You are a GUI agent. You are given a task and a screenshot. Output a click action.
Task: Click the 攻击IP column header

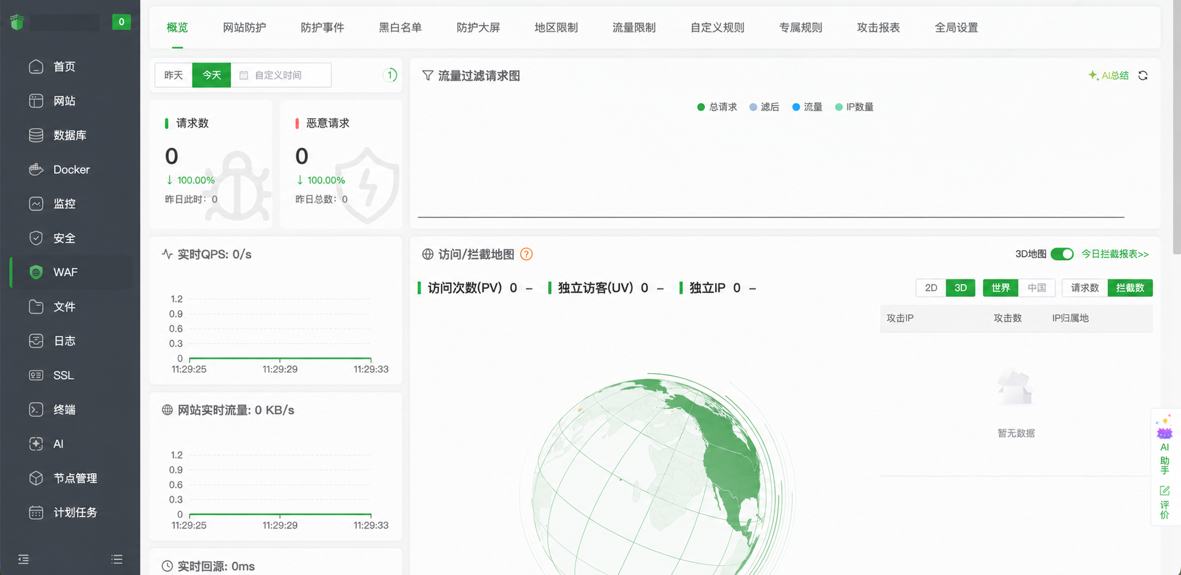pos(900,318)
